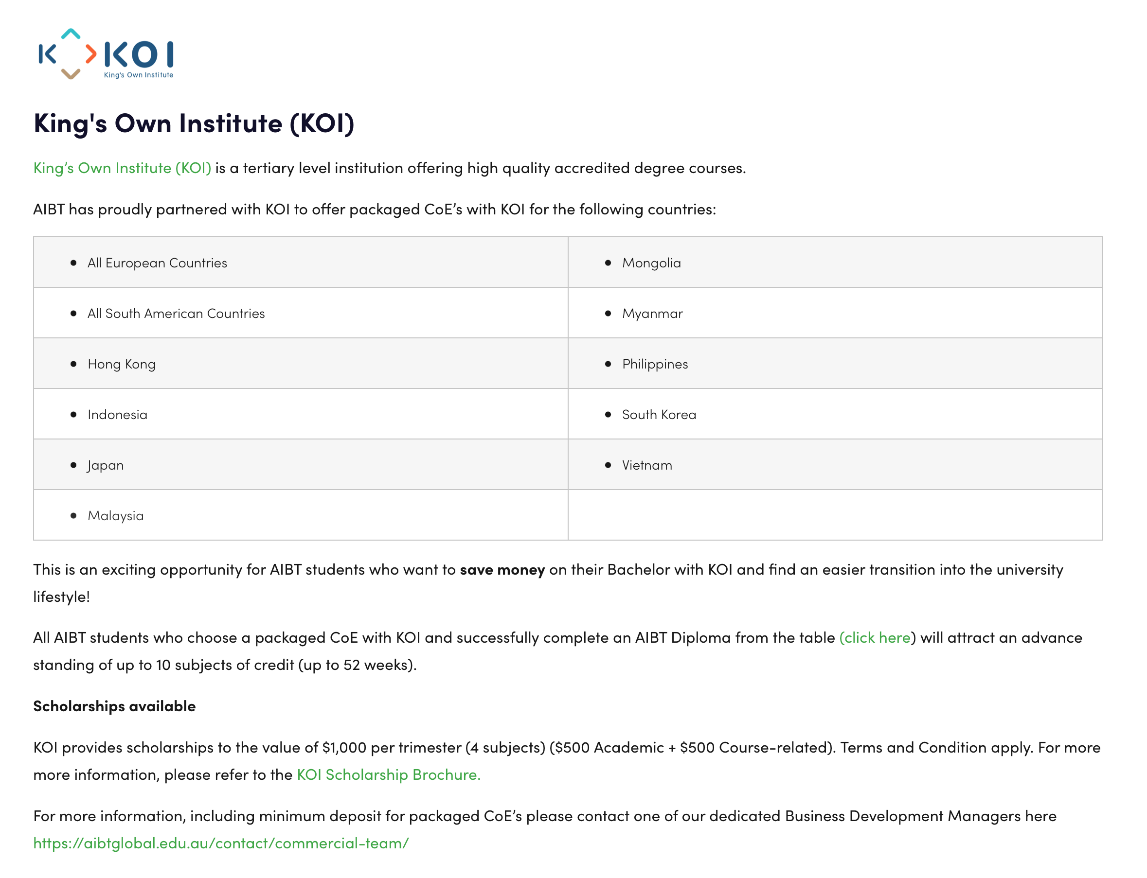
Task: Open the KOI Scholarship Brochure link
Action: point(389,774)
